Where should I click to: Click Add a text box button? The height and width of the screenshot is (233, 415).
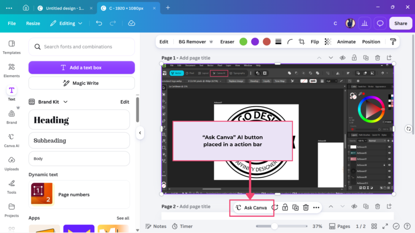tap(82, 67)
